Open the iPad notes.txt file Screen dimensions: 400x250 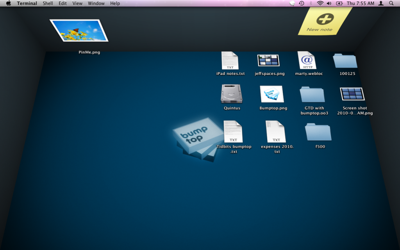click(x=230, y=59)
